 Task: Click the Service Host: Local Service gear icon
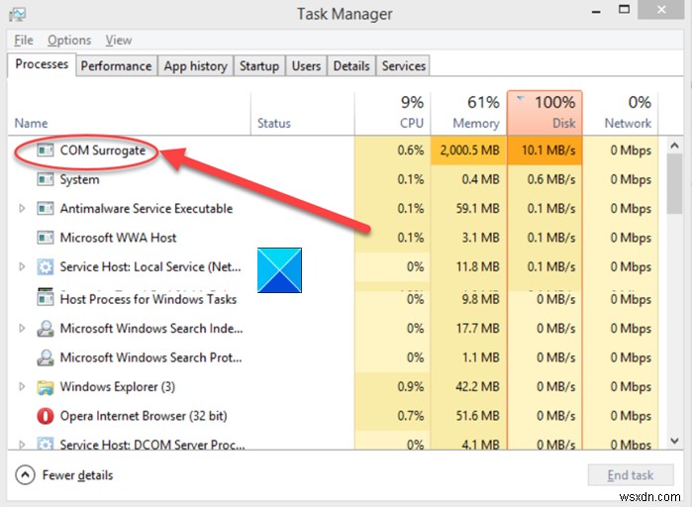coord(45,267)
